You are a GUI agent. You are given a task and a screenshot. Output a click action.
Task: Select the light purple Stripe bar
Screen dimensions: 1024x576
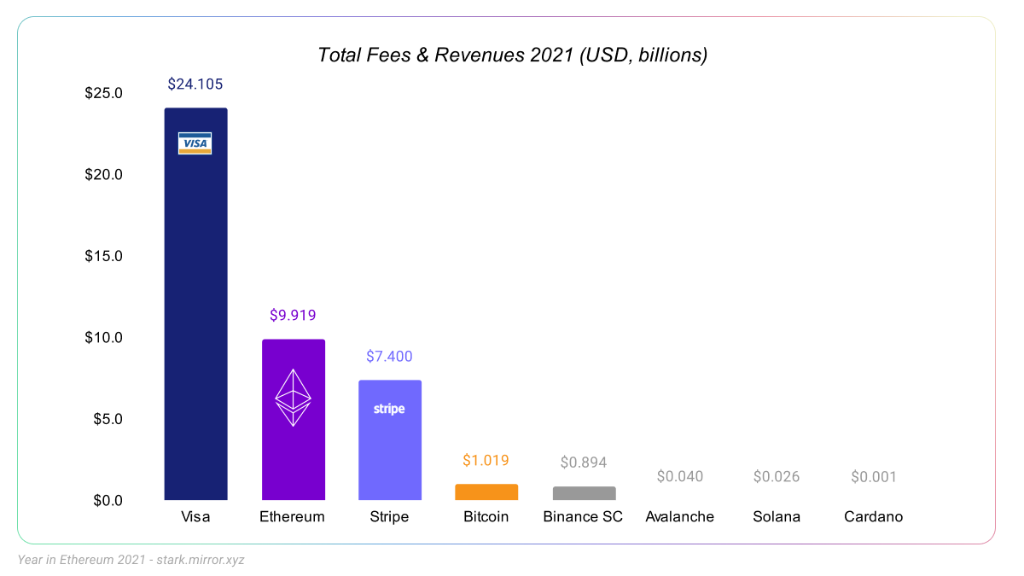[x=389, y=469]
